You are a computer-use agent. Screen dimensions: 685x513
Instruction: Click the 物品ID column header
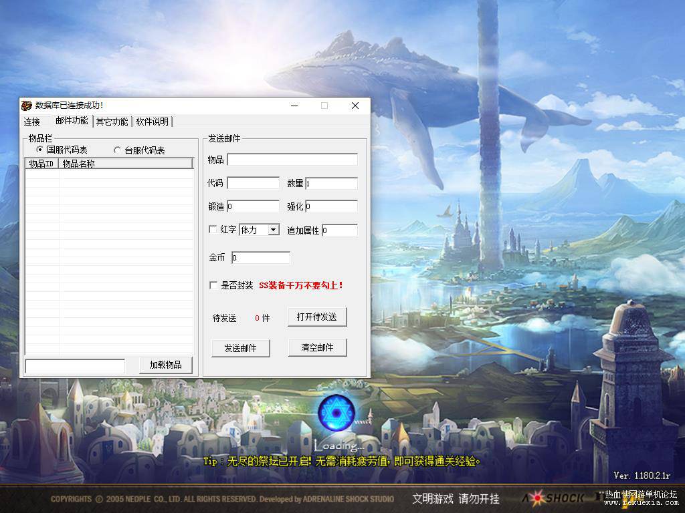[42, 164]
